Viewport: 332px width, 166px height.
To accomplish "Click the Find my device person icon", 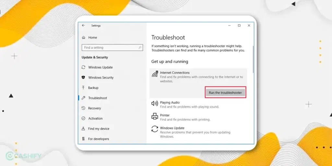I will (x=83, y=128).
